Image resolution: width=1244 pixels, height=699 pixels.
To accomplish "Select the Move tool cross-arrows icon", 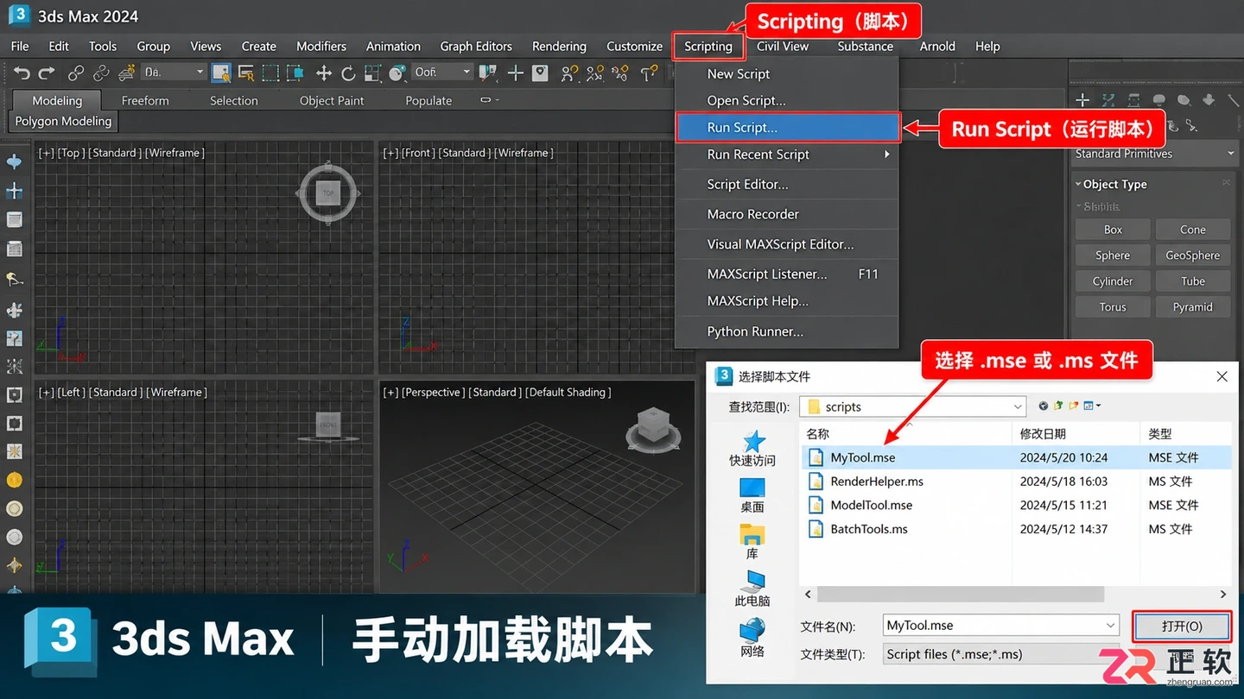I will [324, 72].
